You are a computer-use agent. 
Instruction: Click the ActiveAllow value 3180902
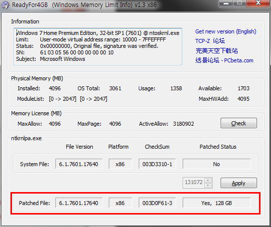pos(184,124)
